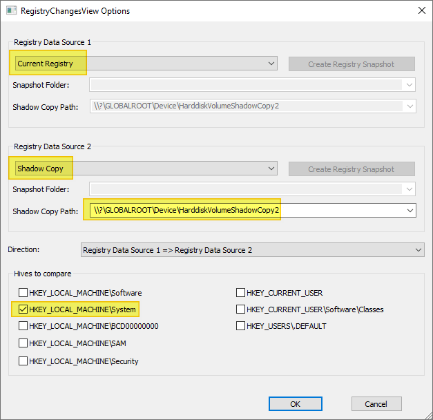Enable HKEY_LOCAL_MACHINE\Software hive checkbox
Image resolution: width=433 pixels, height=420 pixels.
23,292
